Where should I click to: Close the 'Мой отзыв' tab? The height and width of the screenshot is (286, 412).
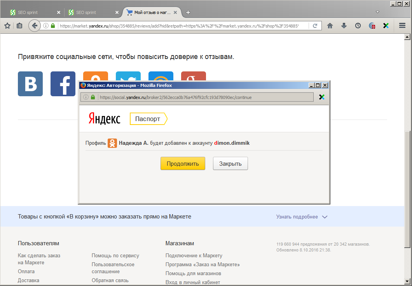(175, 12)
